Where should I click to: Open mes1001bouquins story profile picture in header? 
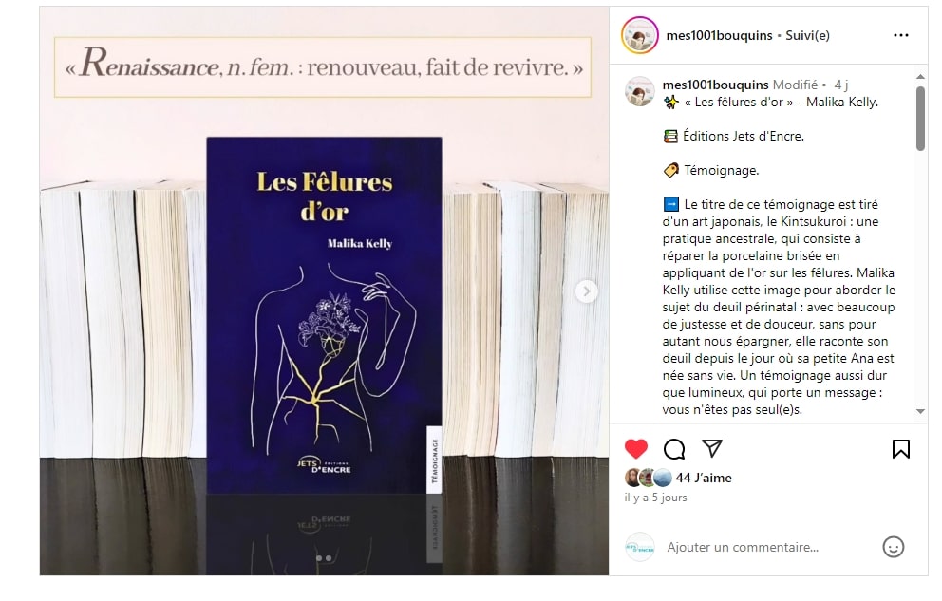pos(640,35)
